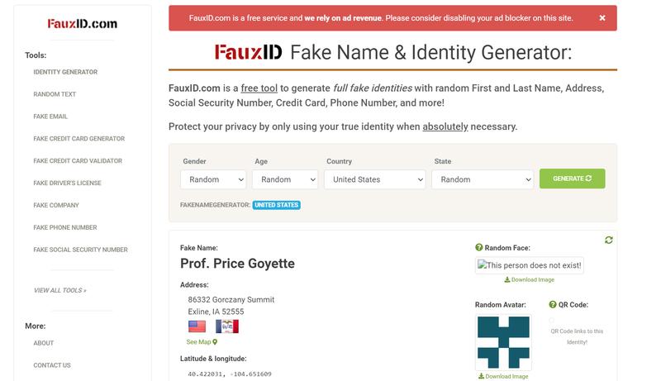Open the Gender dropdown
The image size is (661, 381).
point(213,179)
